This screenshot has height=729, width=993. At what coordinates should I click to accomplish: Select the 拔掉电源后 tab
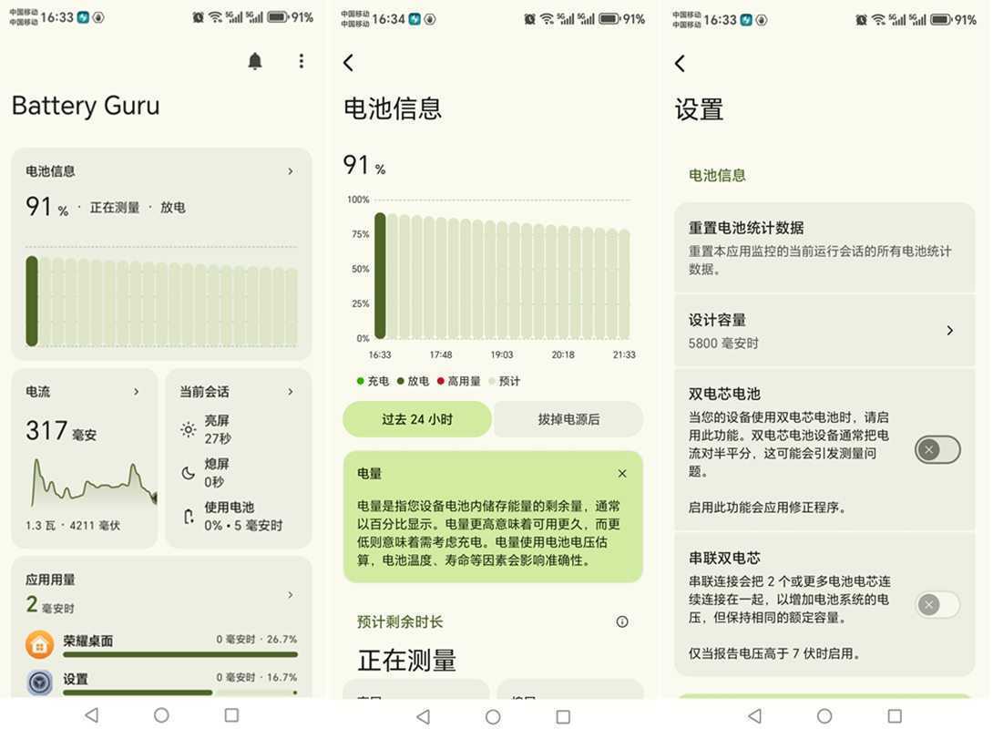568,418
